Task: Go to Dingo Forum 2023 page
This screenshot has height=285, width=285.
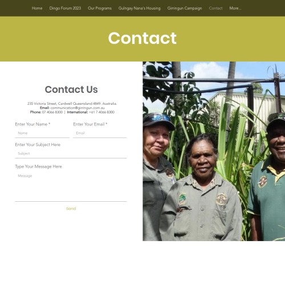Action: pos(65,8)
